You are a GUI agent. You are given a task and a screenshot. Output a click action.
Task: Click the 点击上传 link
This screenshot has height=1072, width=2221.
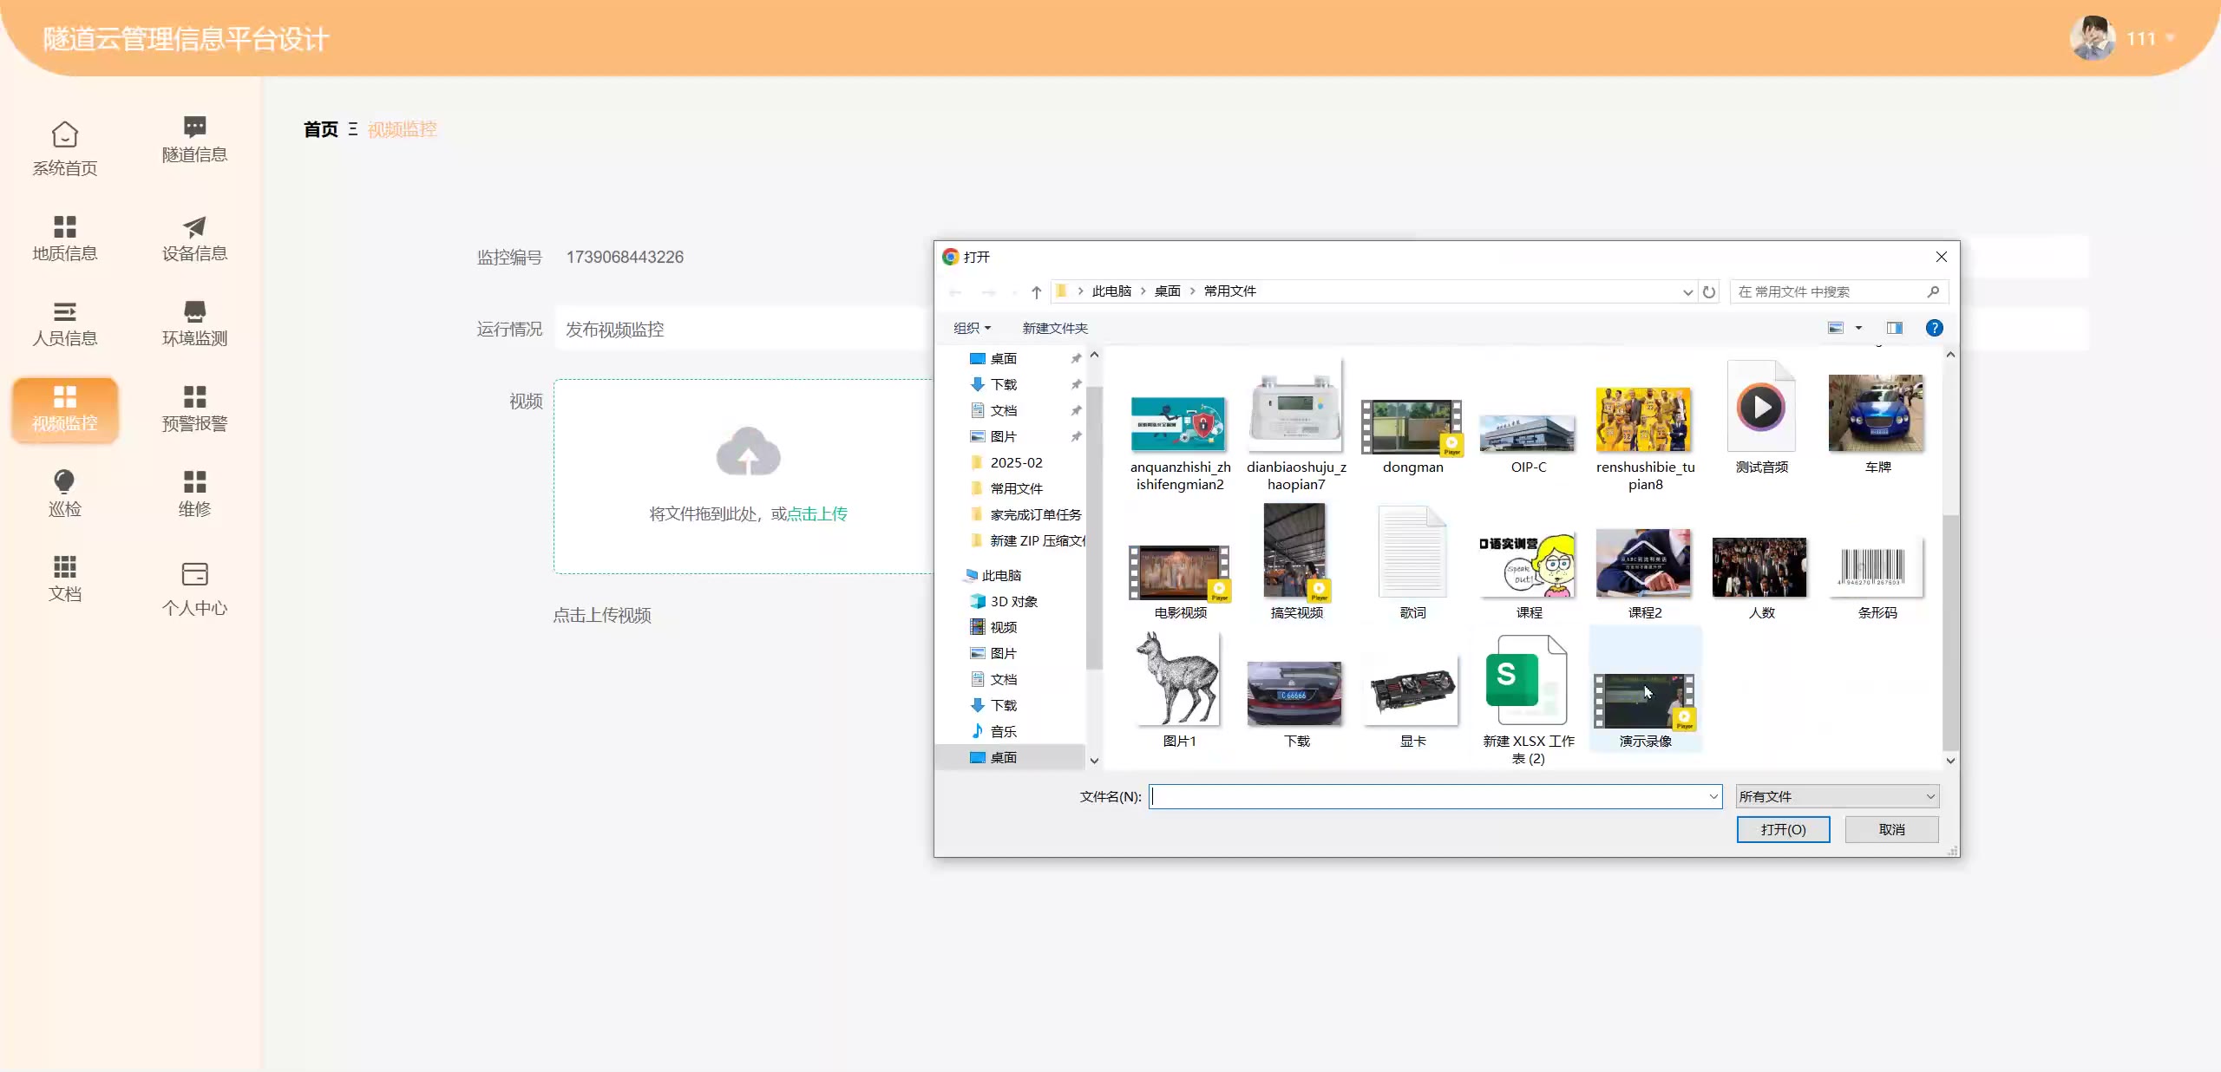(x=816, y=513)
